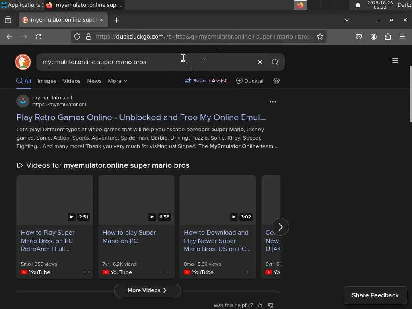
Task: Select the myemulator.online super browser tab
Action: coord(63,20)
